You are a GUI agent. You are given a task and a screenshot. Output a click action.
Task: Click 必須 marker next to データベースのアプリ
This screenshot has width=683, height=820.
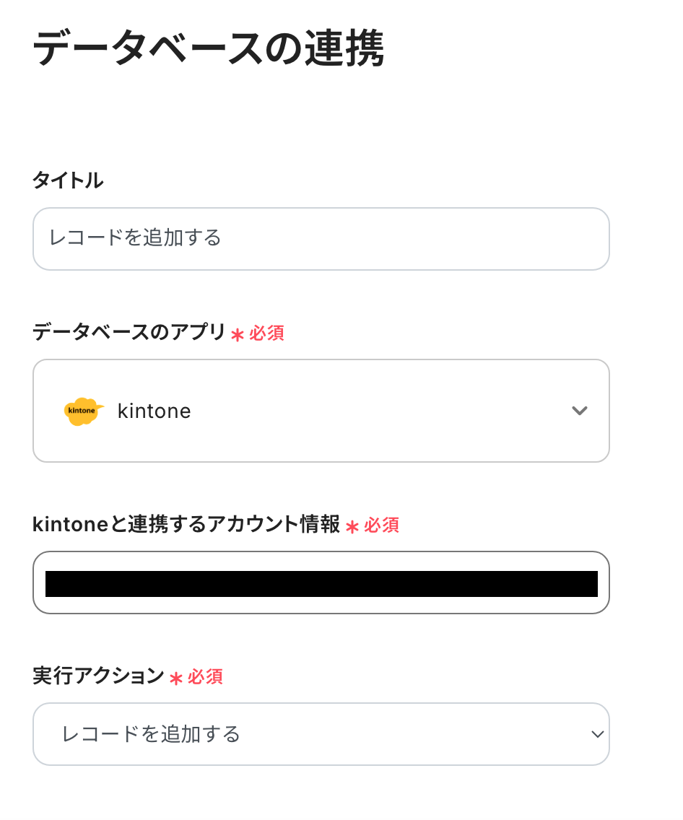266,333
